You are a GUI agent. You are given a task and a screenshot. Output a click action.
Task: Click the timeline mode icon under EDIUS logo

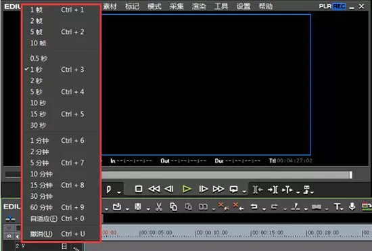[10, 219]
